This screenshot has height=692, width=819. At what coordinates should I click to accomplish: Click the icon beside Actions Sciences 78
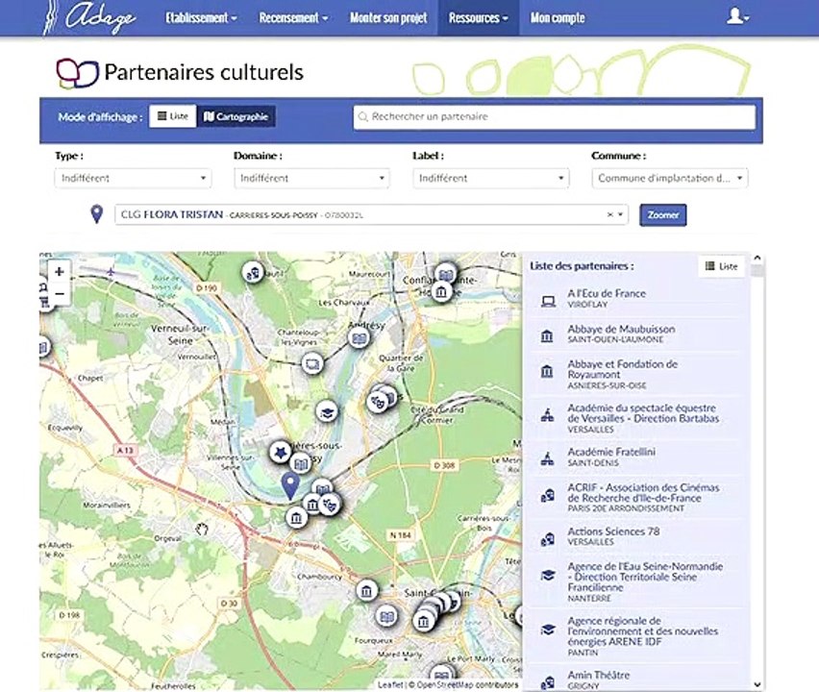[x=547, y=539]
